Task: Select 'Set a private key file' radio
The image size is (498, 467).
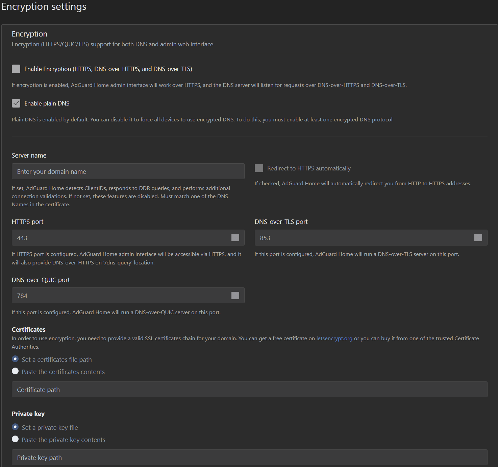Action: pyautogui.click(x=15, y=427)
